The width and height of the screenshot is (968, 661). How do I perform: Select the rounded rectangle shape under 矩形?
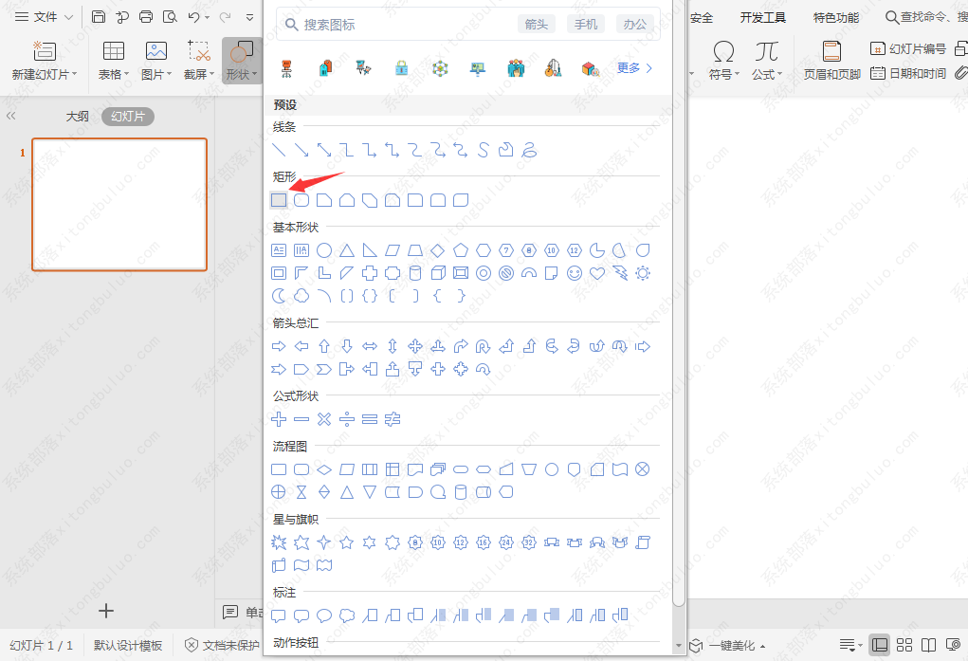click(x=301, y=200)
